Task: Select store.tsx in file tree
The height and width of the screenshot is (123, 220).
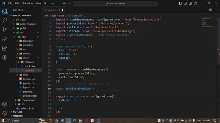Action: (29, 70)
